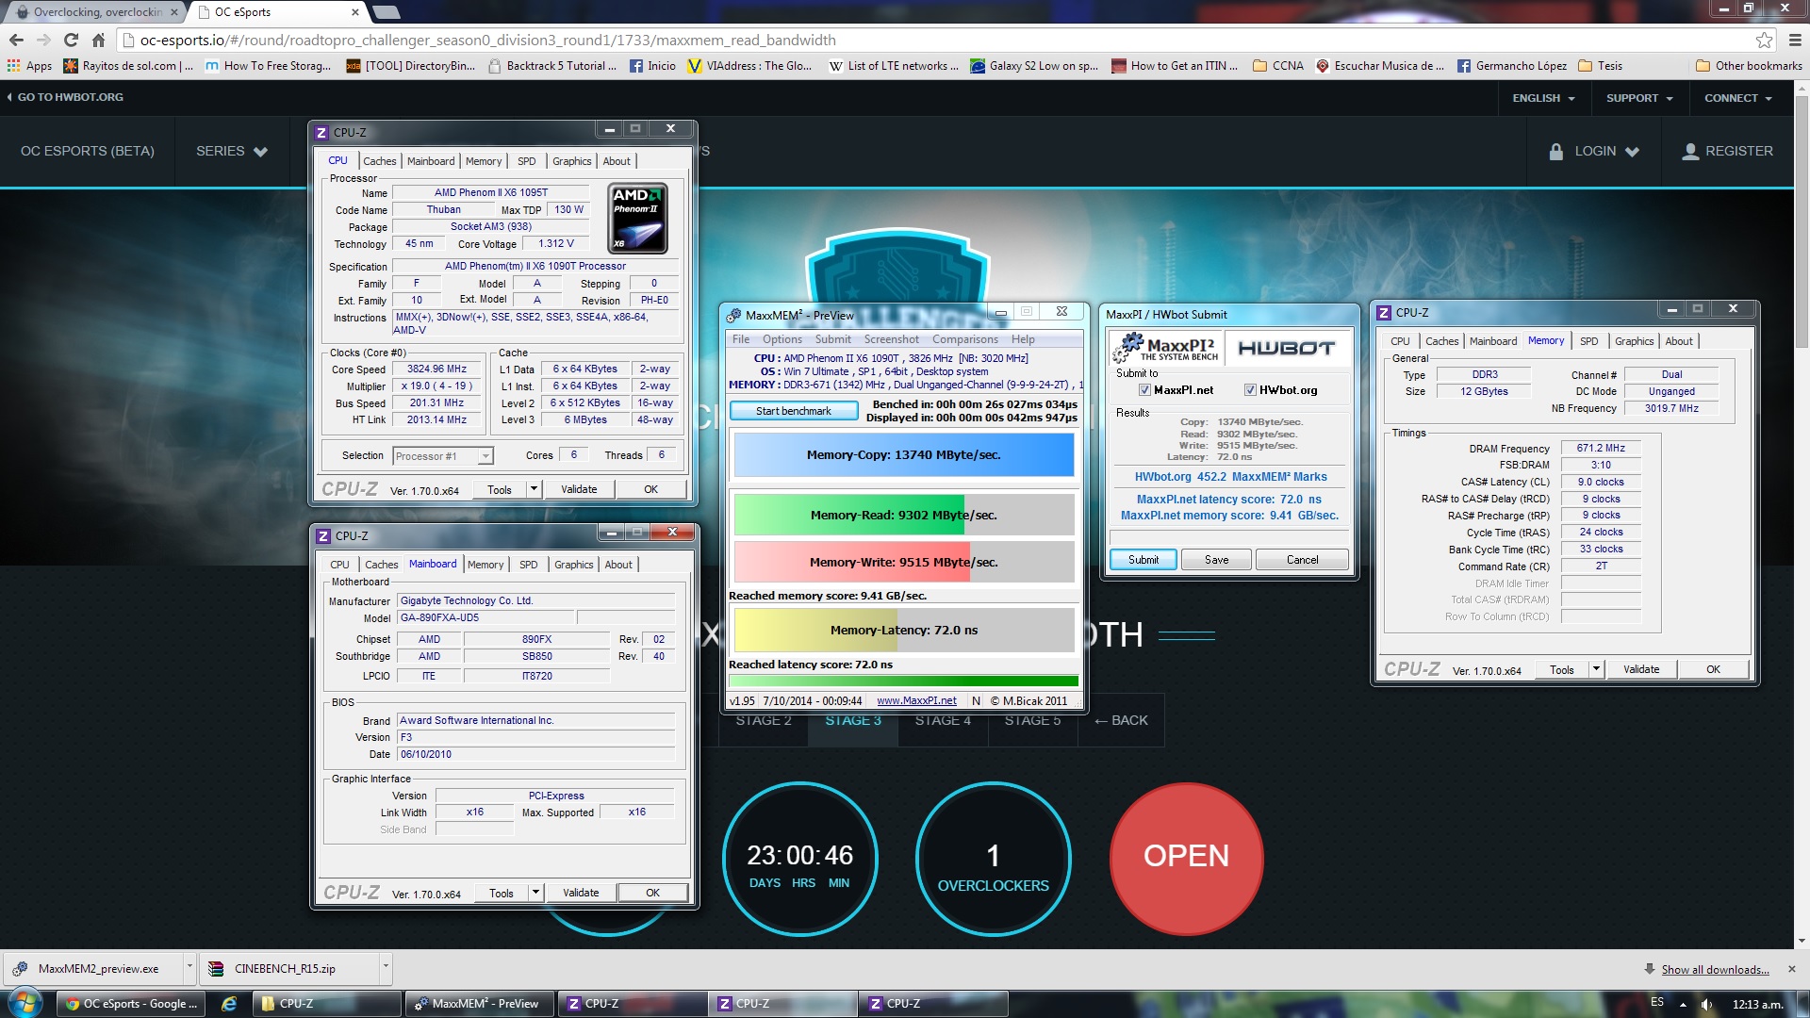Image resolution: width=1810 pixels, height=1018 pixels.
Task: Click the Memory-Latency 72.0 ns bar
Action: click(903, 630)
